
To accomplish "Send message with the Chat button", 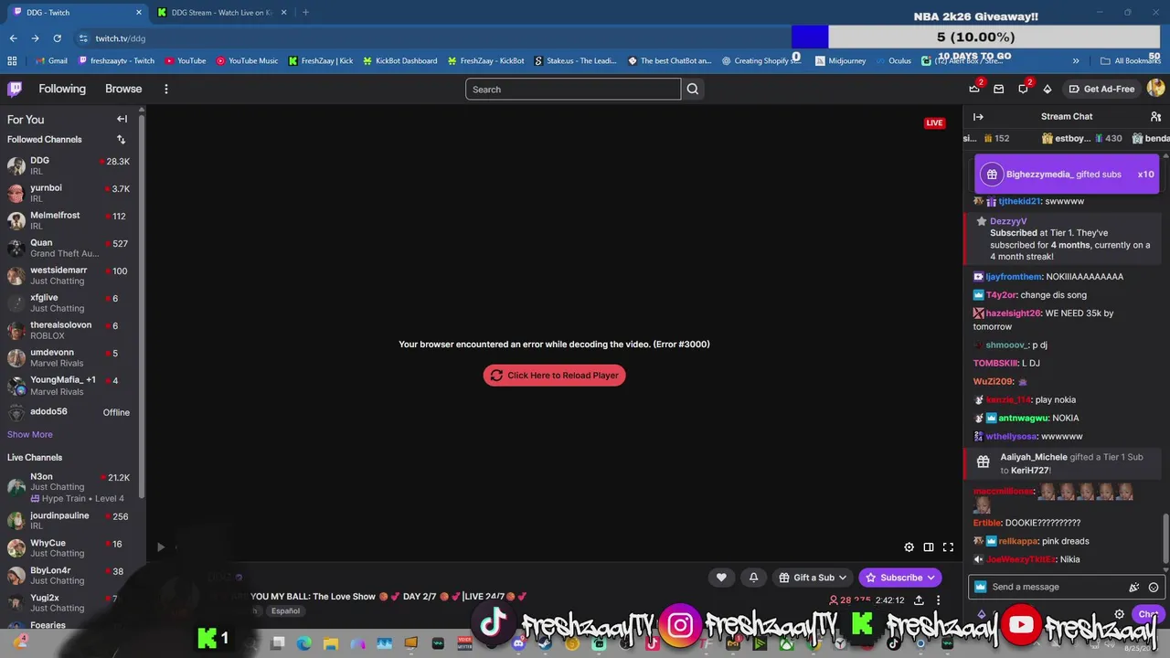I will pos(1147,614).
